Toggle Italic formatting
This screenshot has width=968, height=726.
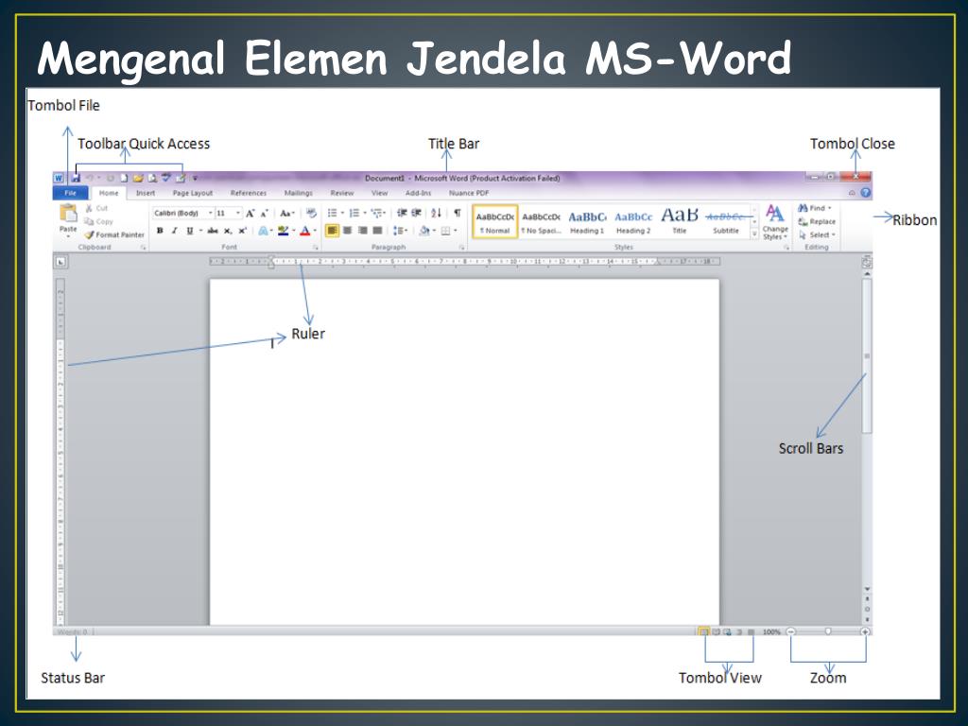tap(175, 231)
